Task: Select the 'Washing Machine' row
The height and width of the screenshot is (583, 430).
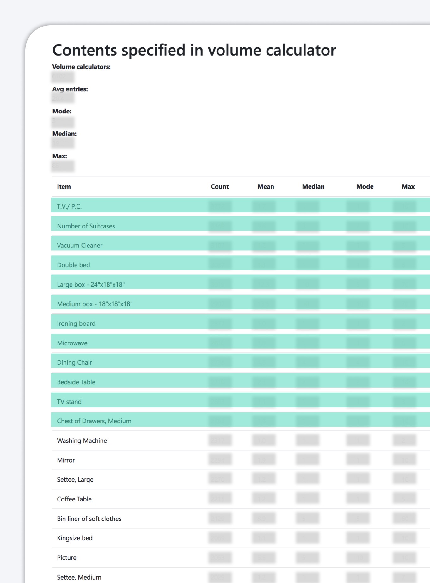Action: [240, 440]
